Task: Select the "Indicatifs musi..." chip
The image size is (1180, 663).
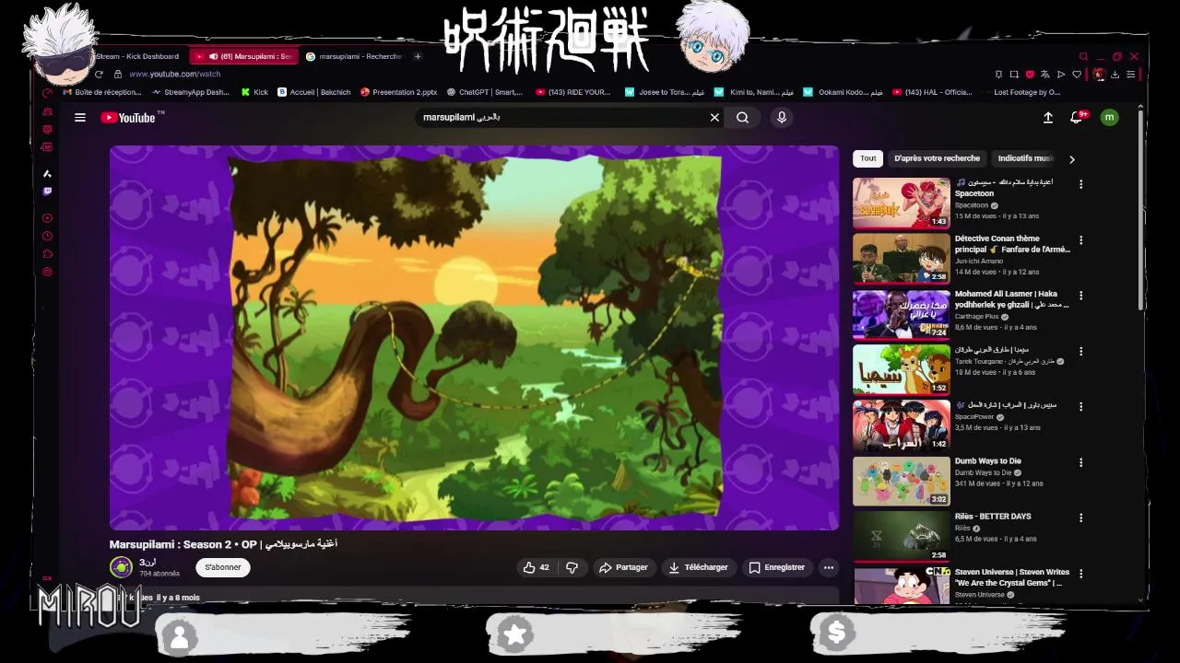Action: coord(1025,158)
